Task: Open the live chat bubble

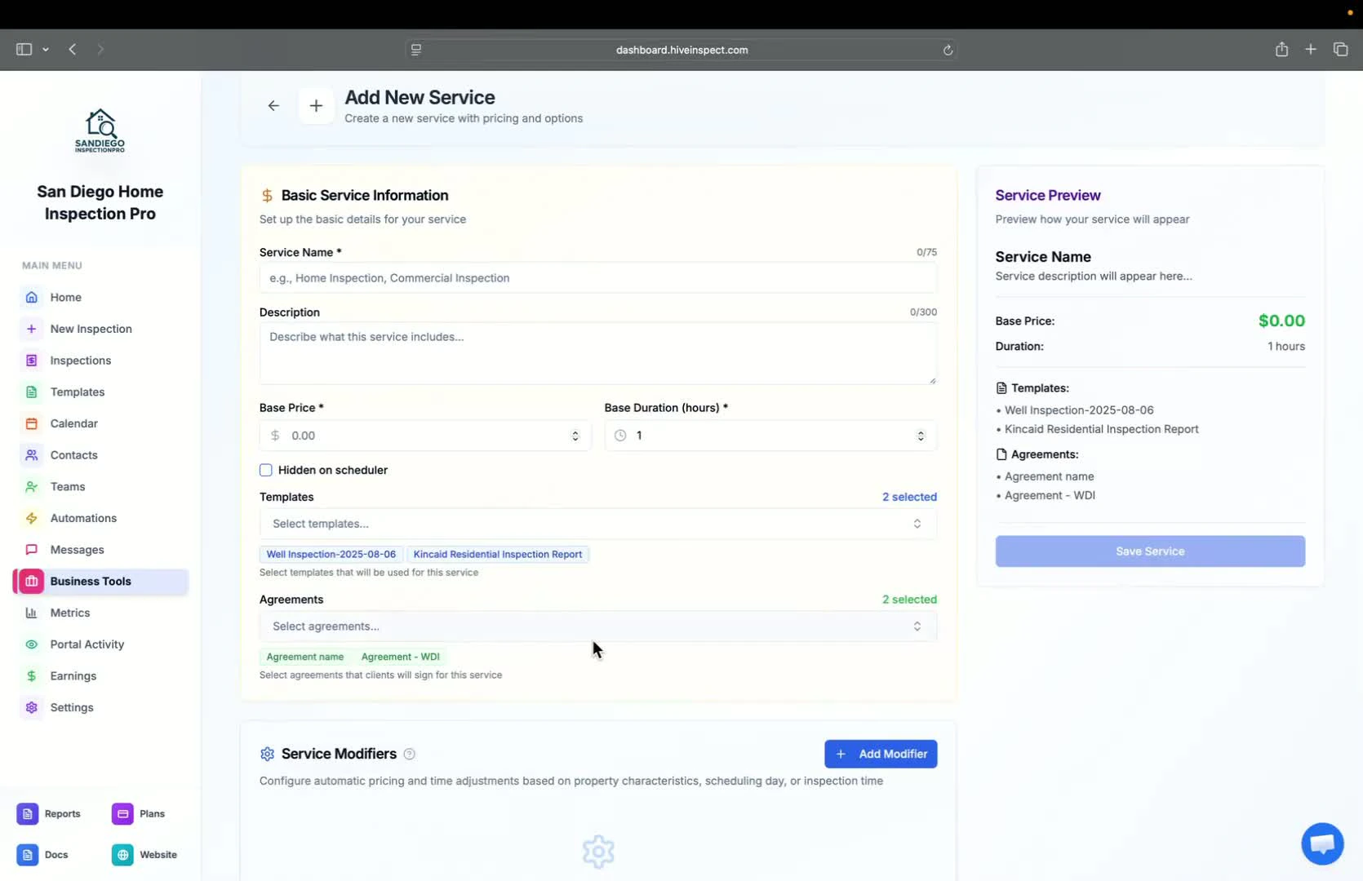Action: 1321,843
